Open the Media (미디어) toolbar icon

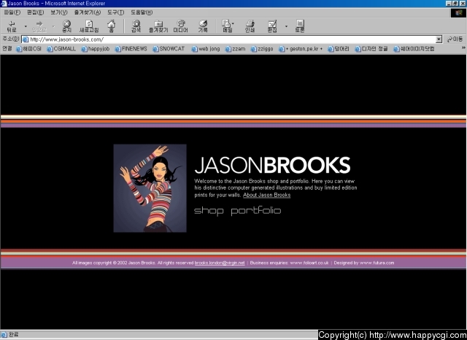click(180, 26)
